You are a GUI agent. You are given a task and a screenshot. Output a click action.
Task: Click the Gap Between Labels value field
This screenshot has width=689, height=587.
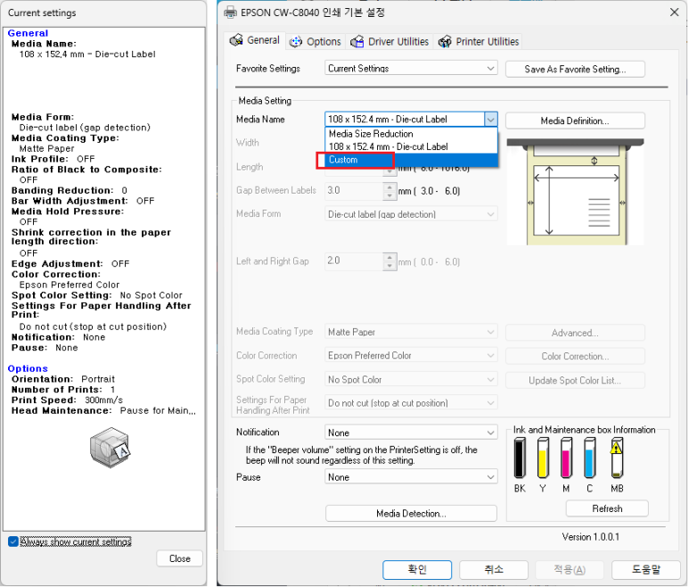coord(354,190)
